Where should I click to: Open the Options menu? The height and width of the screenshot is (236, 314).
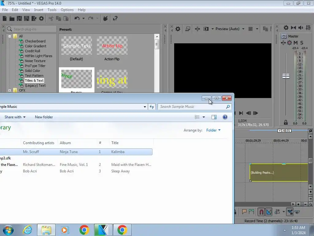click(67, 10)
